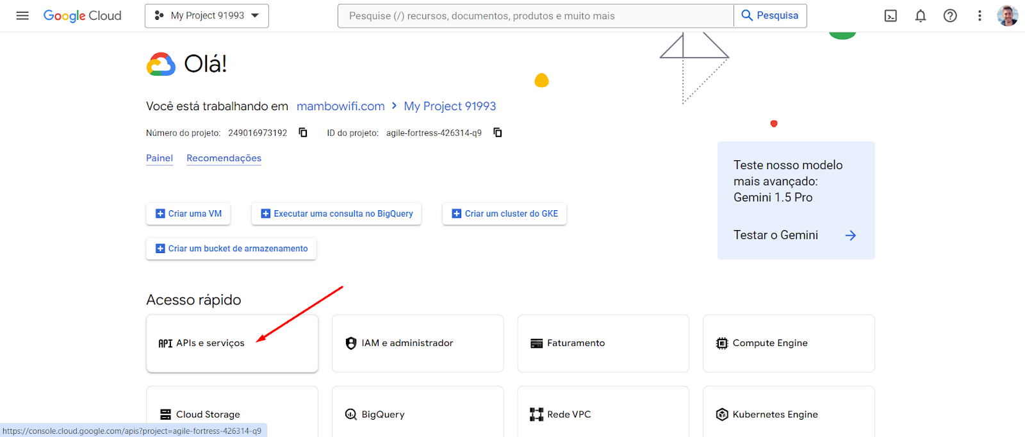Open the APIs e serviços quick access card
This screenshot has width=1025, height=437.
coord(232,343)
